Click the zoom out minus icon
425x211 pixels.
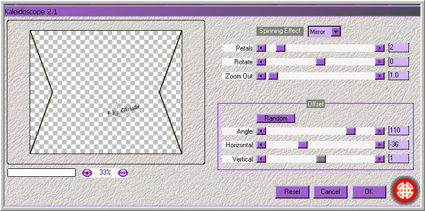click(123, 172)
